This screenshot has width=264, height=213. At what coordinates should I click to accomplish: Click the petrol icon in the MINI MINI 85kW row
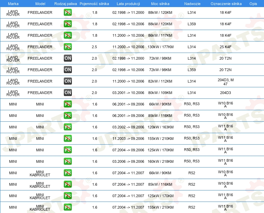(x=68, y=116)
